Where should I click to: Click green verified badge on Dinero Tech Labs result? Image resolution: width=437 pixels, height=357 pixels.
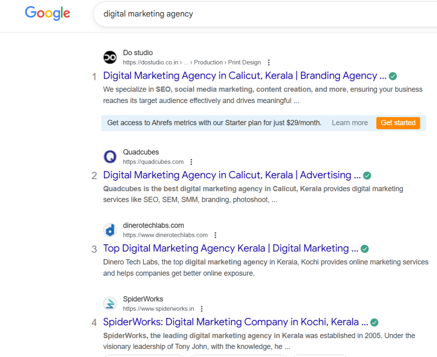pyautogui.click(x=365, y=249)
